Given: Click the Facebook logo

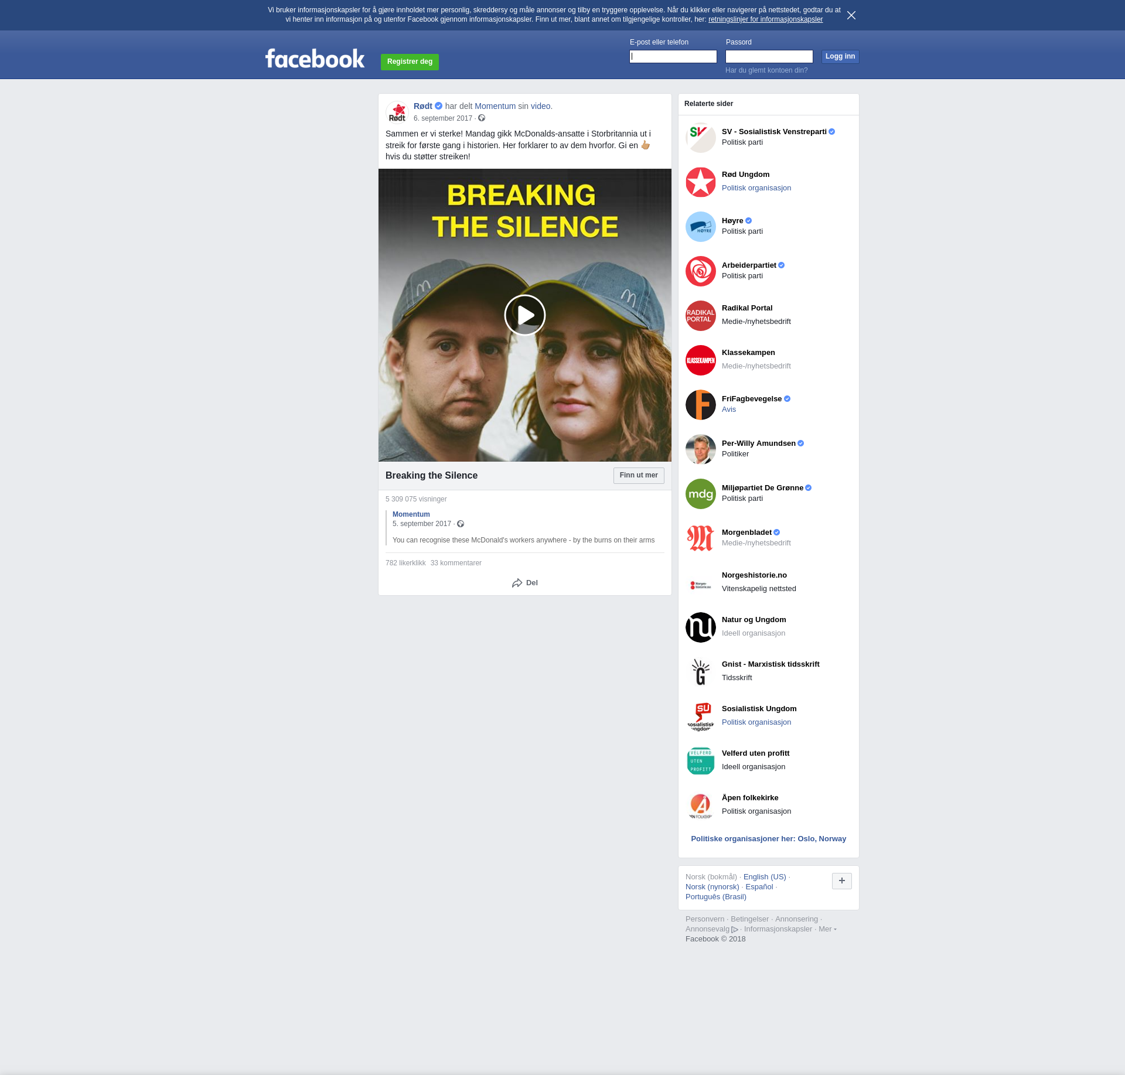Looking at the screenshot, I should 315,59.
